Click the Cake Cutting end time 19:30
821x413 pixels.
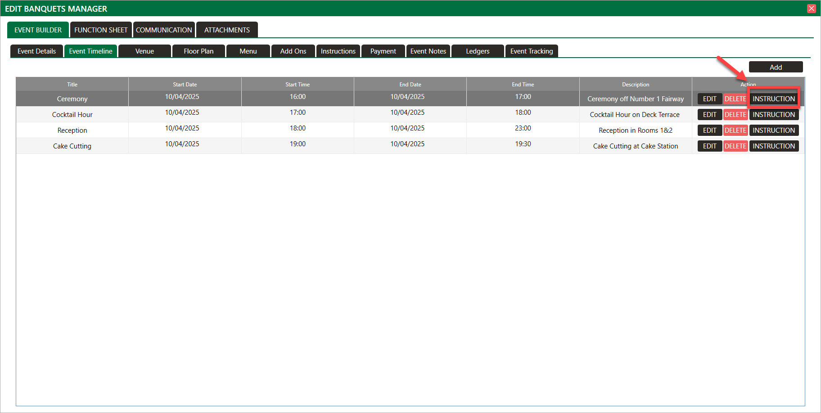523,144
